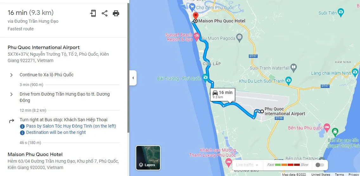360x176 pixels.
Task: Click the Suối Tiên camera marker
Action: pyautogui.click(x=341, y=12)
